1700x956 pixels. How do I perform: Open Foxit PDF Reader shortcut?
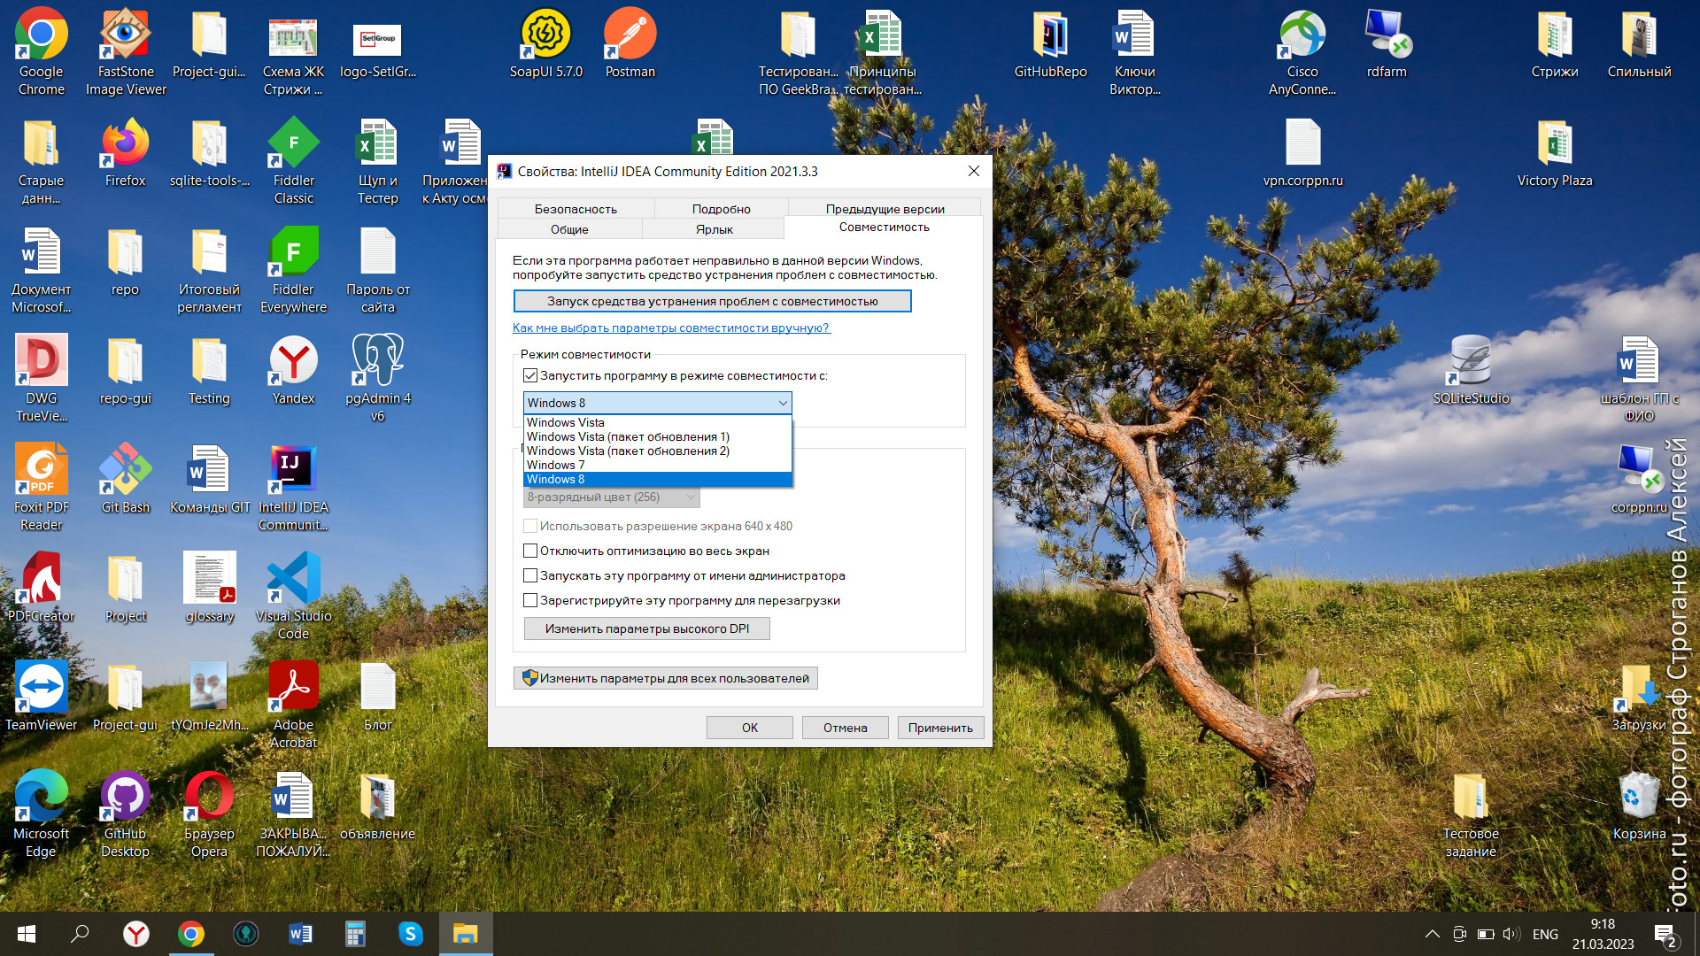[x=41, y=488]
